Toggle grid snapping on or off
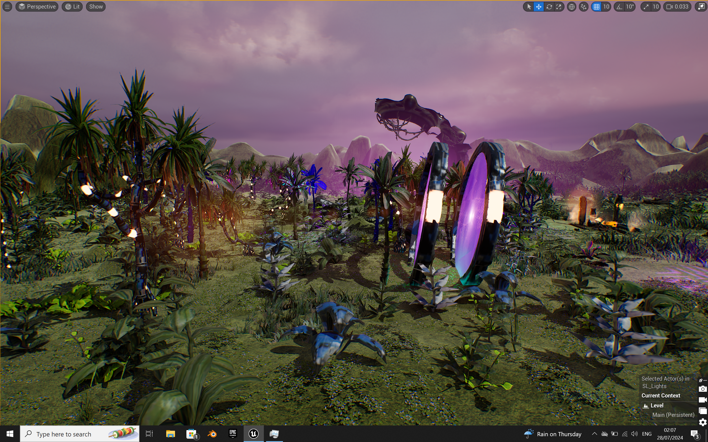The height and width of the screenshot is (442, 708). tap(597, 7)
